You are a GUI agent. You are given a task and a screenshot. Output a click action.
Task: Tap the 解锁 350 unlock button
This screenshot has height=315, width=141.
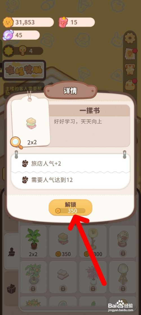click(x=70, y=207)
